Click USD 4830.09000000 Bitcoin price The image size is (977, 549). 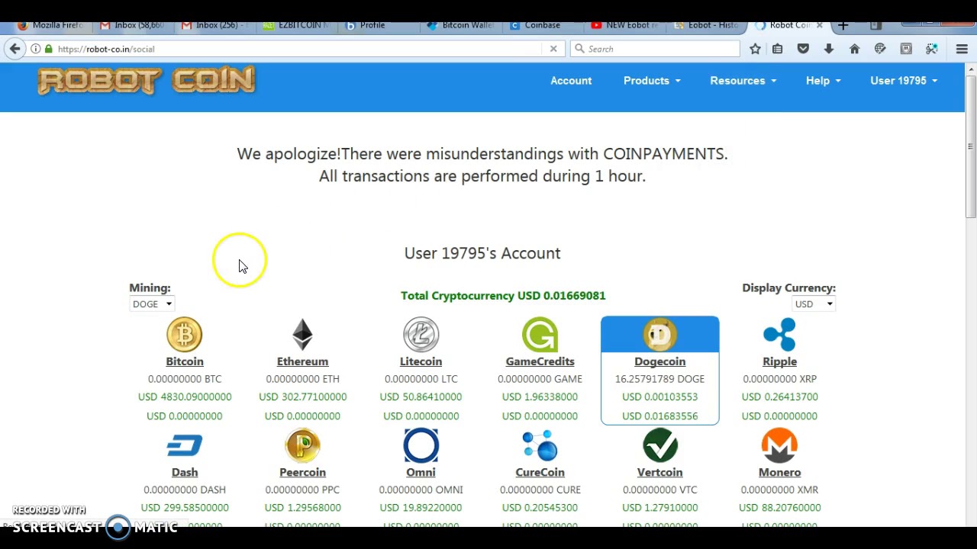[x=185, y=397]
